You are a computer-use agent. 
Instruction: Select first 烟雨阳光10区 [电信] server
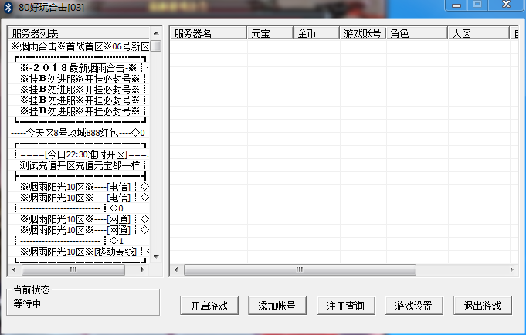coord(80,187)
